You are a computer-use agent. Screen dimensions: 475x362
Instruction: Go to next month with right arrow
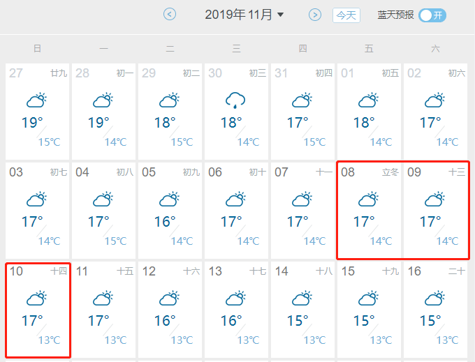click(x=315, y=15)
